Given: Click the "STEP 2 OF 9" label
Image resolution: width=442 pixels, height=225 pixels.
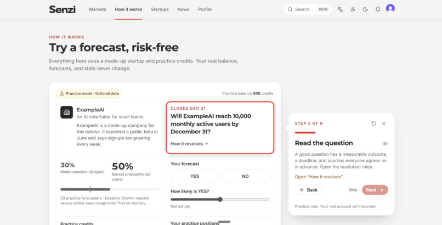Looking at the screenshot, I should [x=309, y=123].
